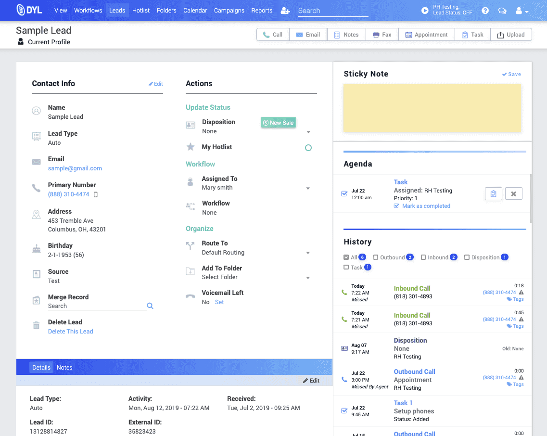Click the top Search field

[332, 11]
